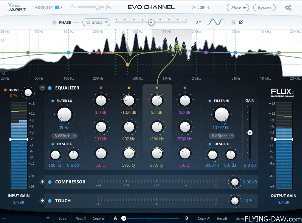Select the orange EQ node at 402 Hz

point(128,65)
